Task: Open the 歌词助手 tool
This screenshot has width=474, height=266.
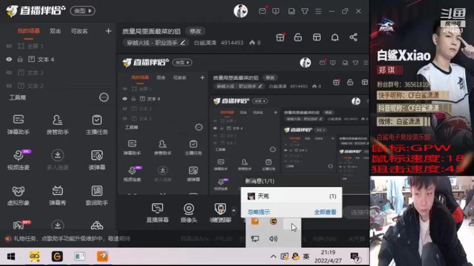Action: click(x=97, y=196)
